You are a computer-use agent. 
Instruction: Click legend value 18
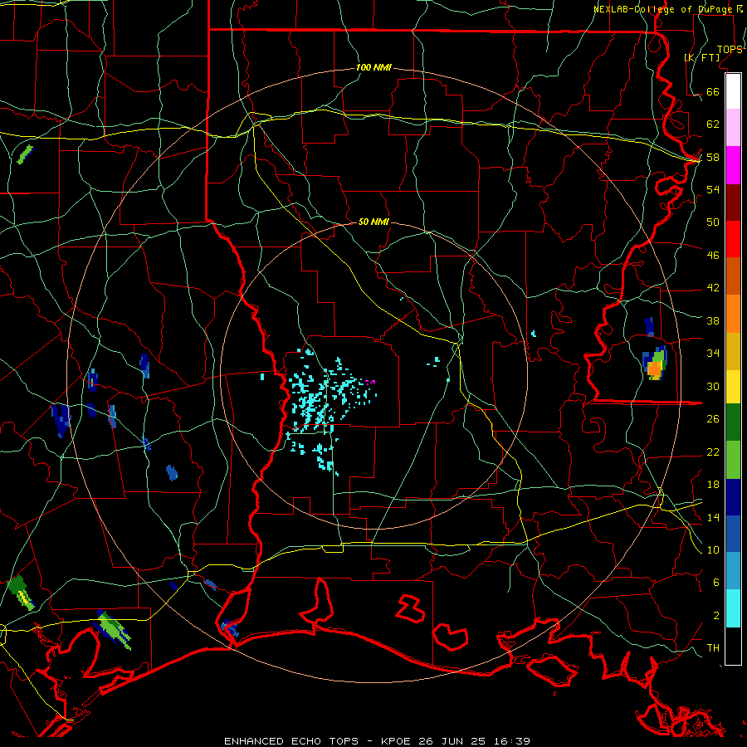[x=713, y=485]
